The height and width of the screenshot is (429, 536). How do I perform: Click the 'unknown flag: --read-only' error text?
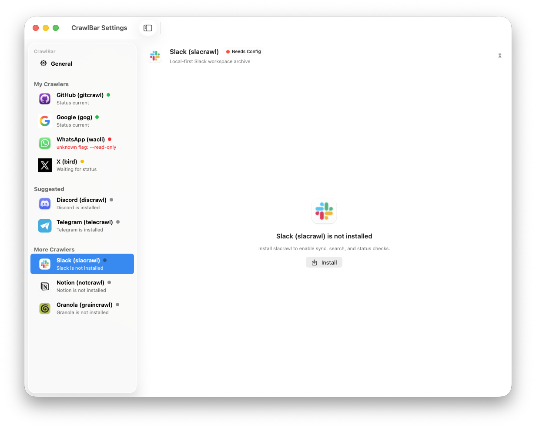coord(87,147)
